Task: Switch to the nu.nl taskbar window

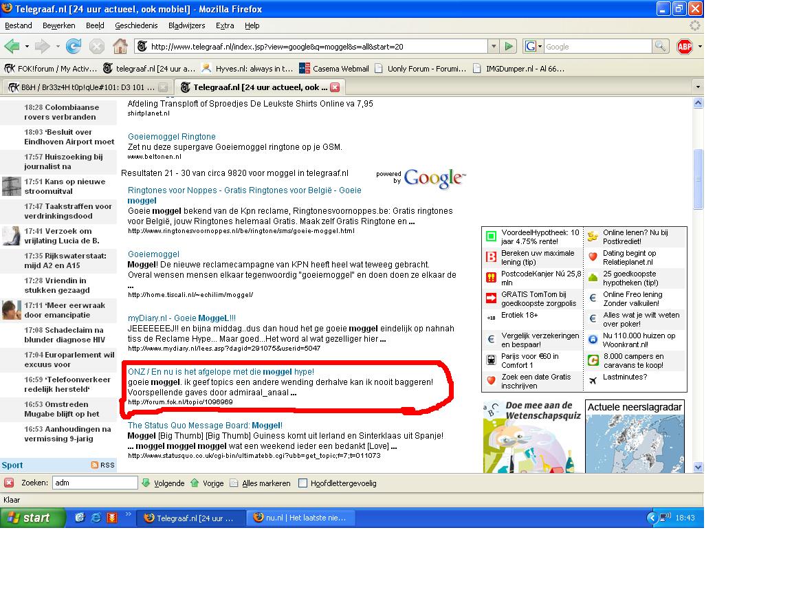Action: [x=300, y=518]
